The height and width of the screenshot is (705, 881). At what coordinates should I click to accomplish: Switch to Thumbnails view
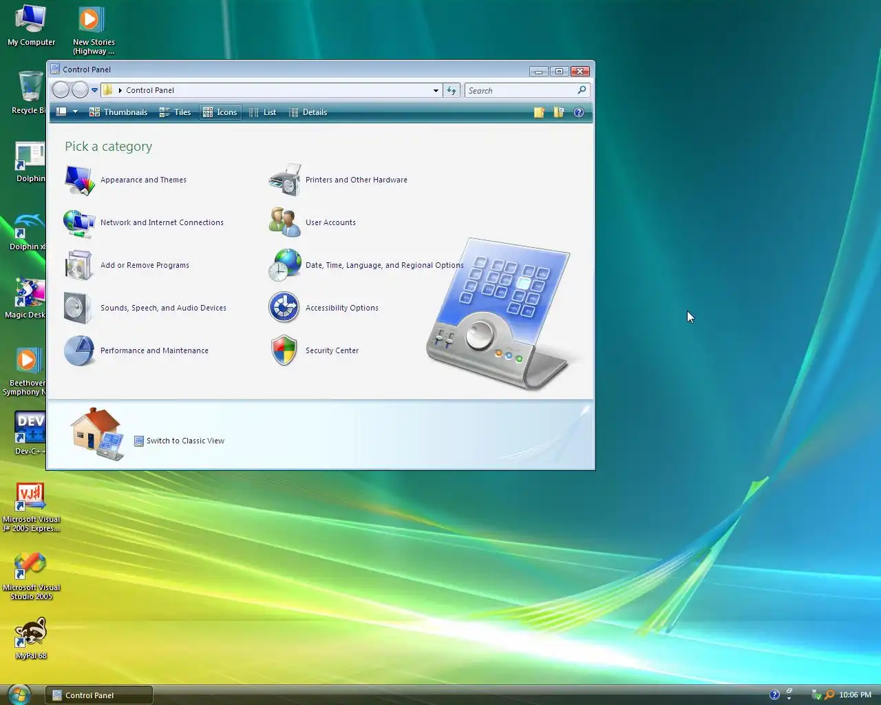(118, 112)
